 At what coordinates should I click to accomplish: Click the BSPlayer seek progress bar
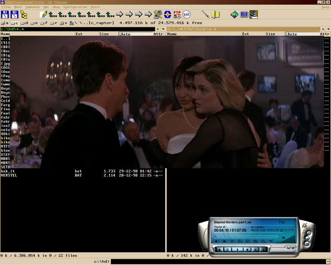click(x=243, y=236)
